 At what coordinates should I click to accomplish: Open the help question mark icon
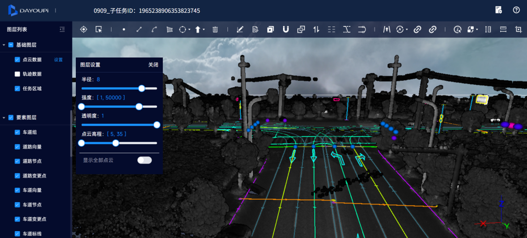point(516,10)
